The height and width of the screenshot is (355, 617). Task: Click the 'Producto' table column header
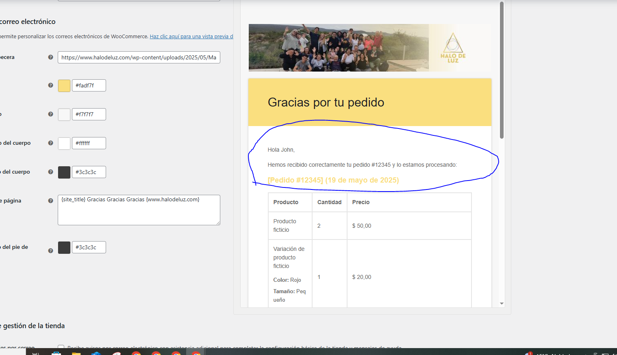(286, 202)
